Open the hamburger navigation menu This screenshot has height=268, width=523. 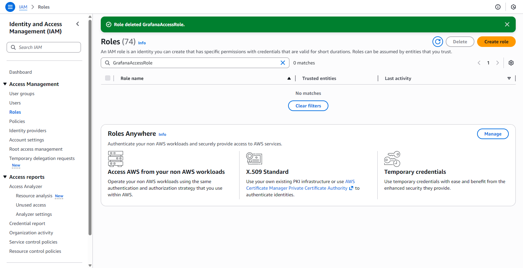coord(10,7)
